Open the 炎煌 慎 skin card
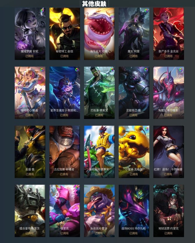195x243 pixels. coord(30,152)
